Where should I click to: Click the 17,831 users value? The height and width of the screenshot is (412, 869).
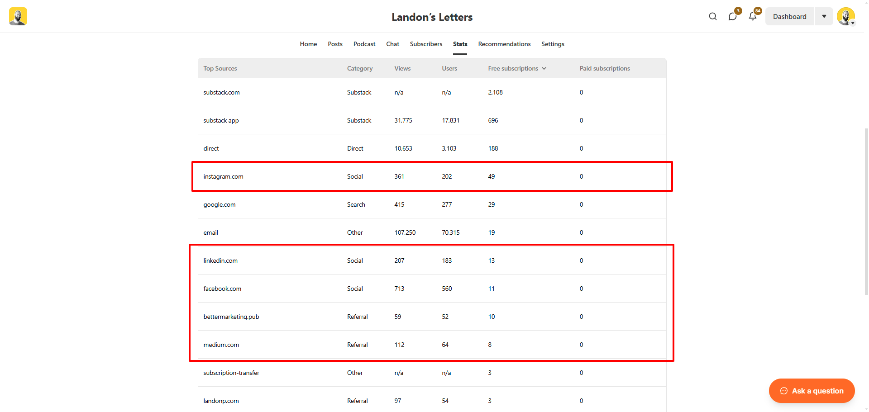[x=451, y=120]
